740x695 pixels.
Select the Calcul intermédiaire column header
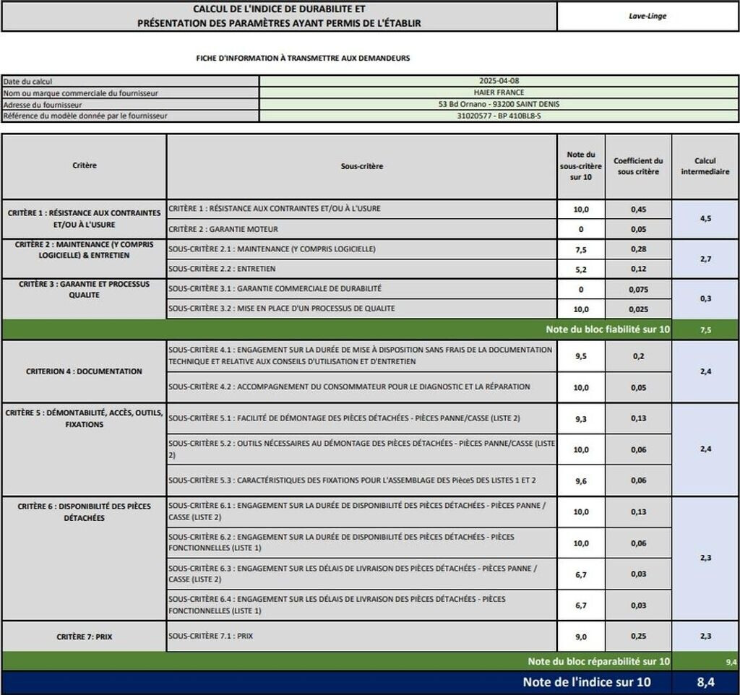coord(705,166)
